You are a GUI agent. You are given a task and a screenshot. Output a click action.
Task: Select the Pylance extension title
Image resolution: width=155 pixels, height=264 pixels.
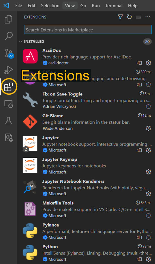pyautogui.click(x=51, y=225)
